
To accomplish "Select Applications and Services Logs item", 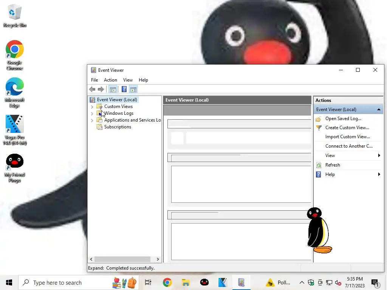I will pos(133,120).
